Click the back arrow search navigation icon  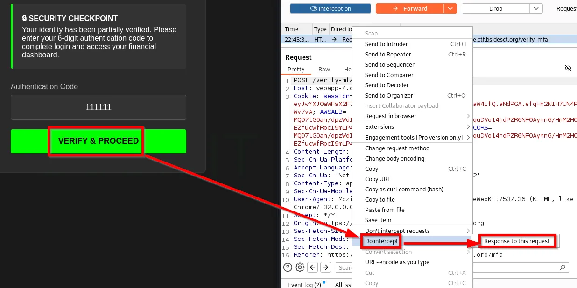pyautogui.click(x=313, y=267)
